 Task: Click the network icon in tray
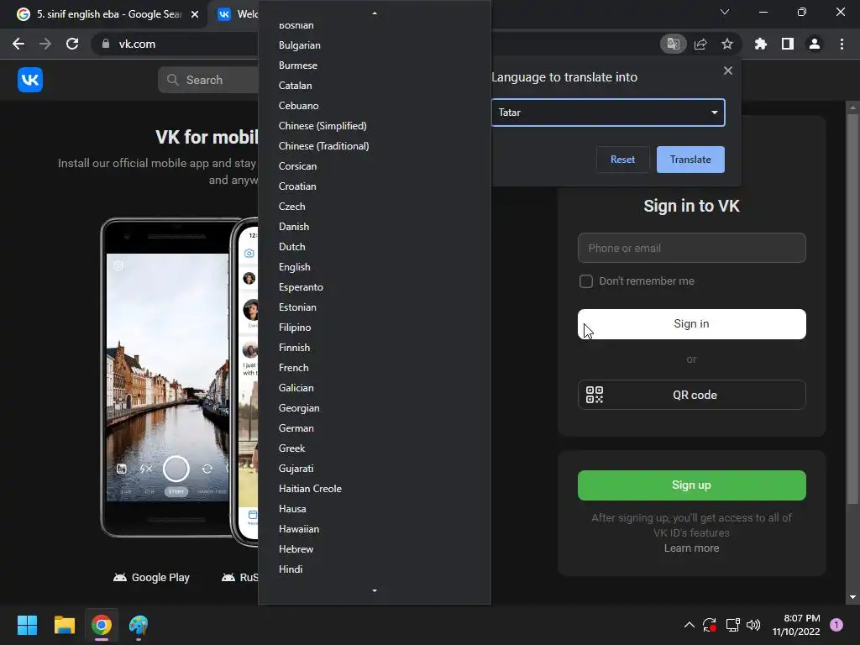[732, 625]
